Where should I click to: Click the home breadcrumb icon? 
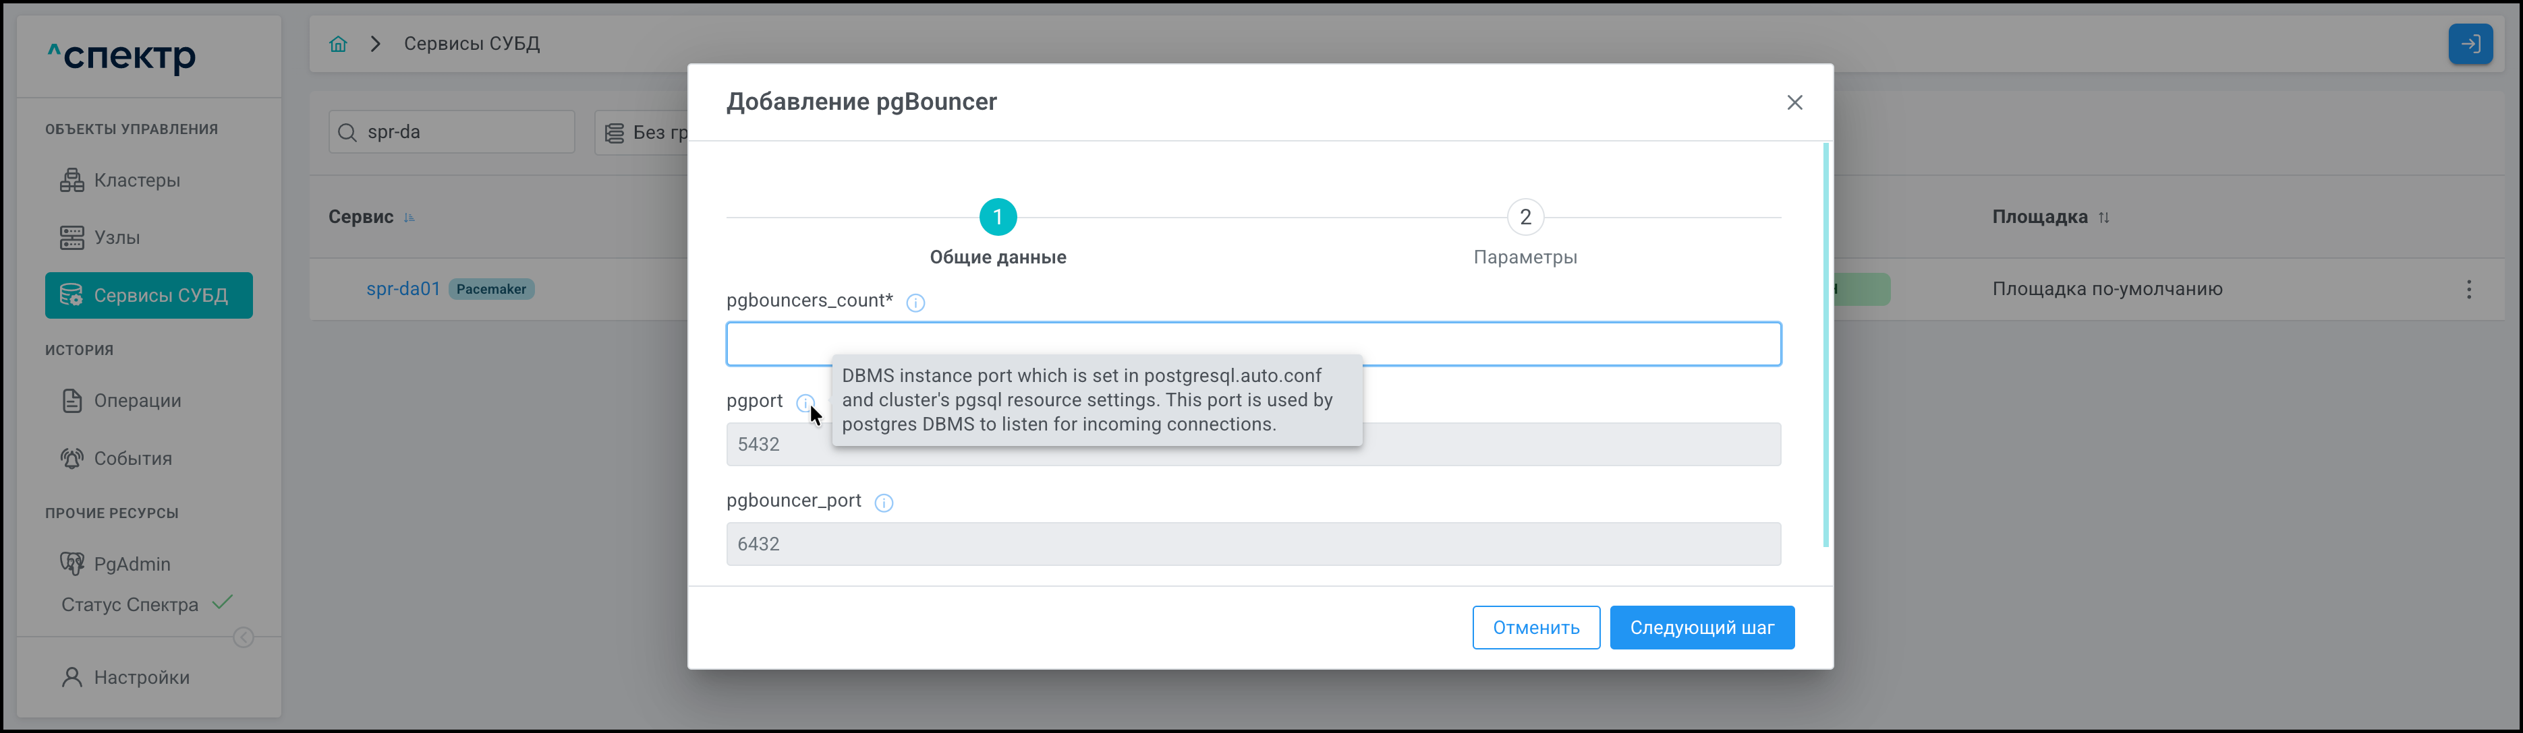pos(338,44)
